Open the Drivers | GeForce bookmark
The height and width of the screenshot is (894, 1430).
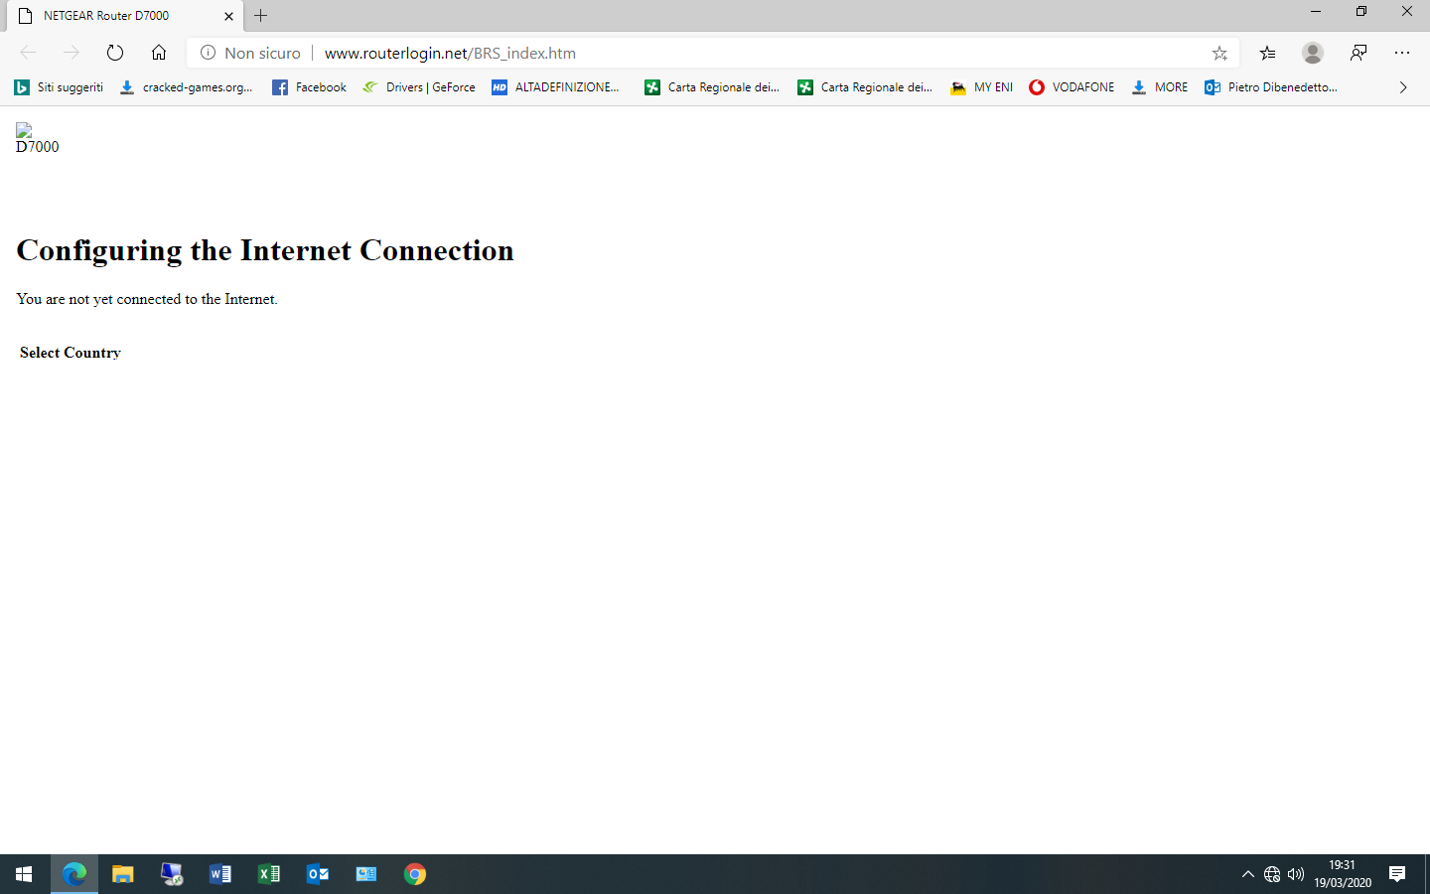point(418,87)
